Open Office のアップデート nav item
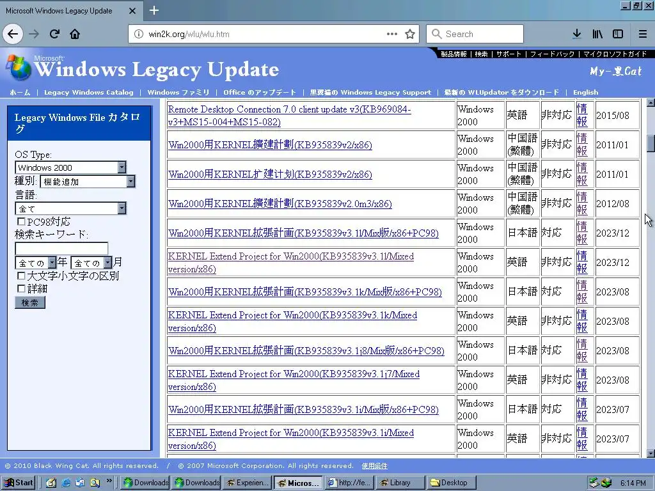This screenshot has height=491, width=655. tap(260, 92)
